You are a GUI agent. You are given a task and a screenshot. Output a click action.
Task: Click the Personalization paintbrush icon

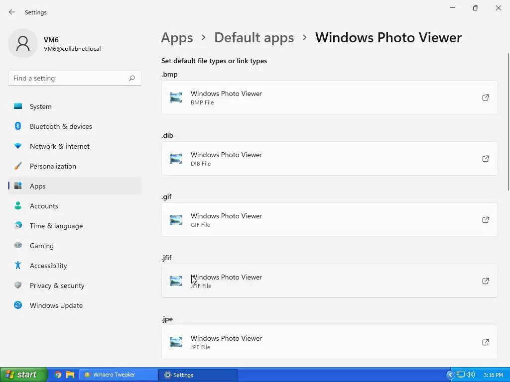[18, 166]
